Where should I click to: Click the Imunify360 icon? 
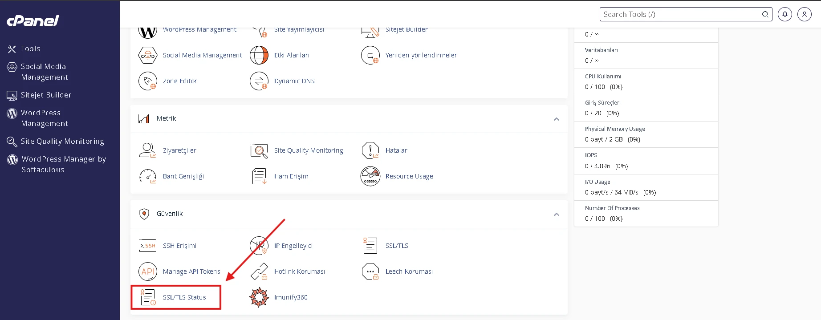click(259, 297)
